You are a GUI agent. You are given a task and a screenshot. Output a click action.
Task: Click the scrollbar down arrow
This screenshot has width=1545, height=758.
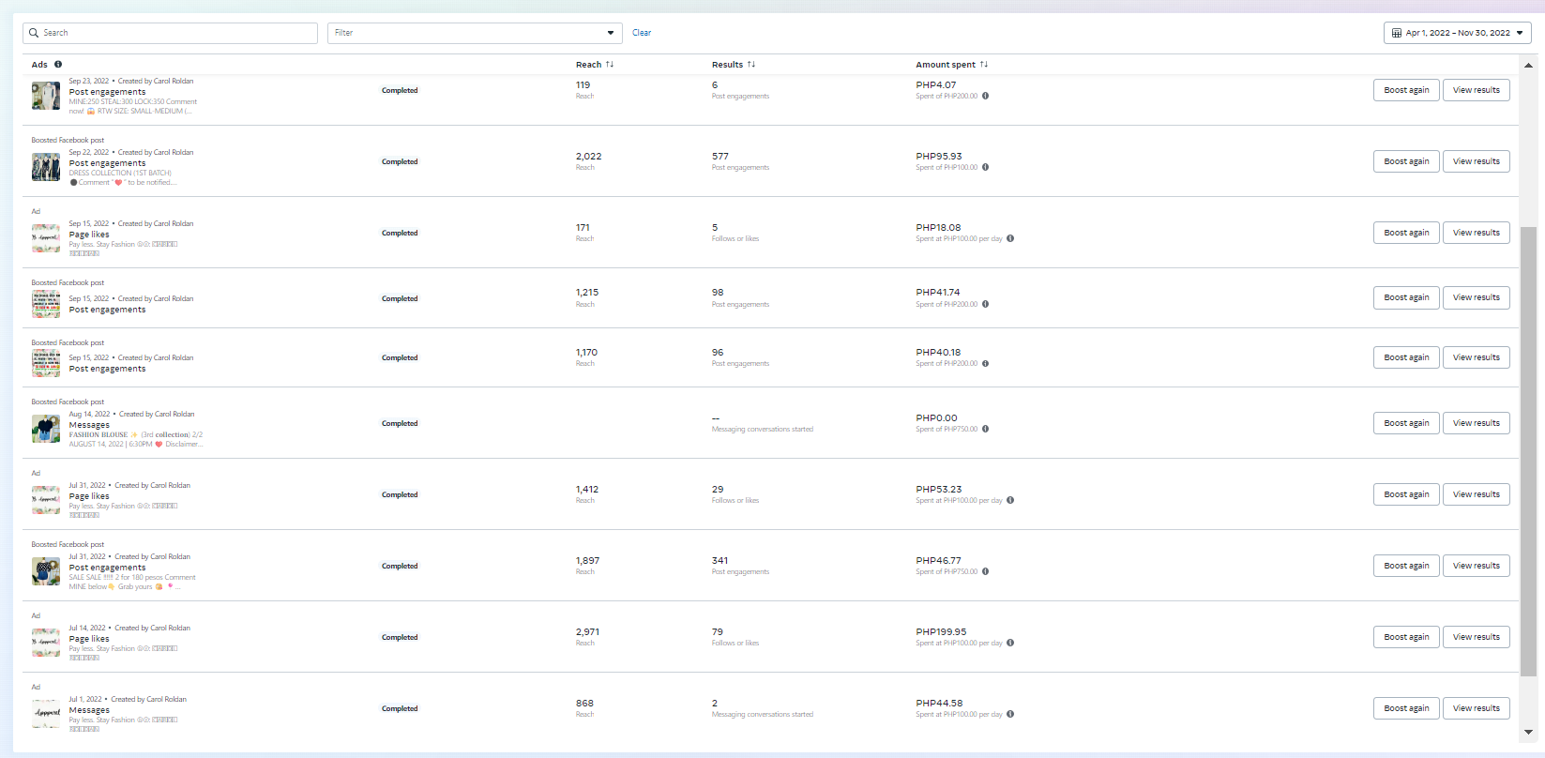1528,732
